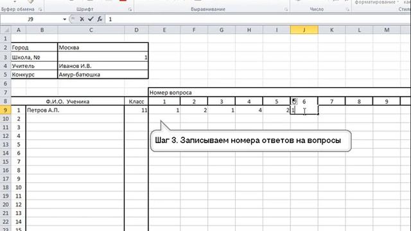Select column E by its header

[x=164, y=30]
